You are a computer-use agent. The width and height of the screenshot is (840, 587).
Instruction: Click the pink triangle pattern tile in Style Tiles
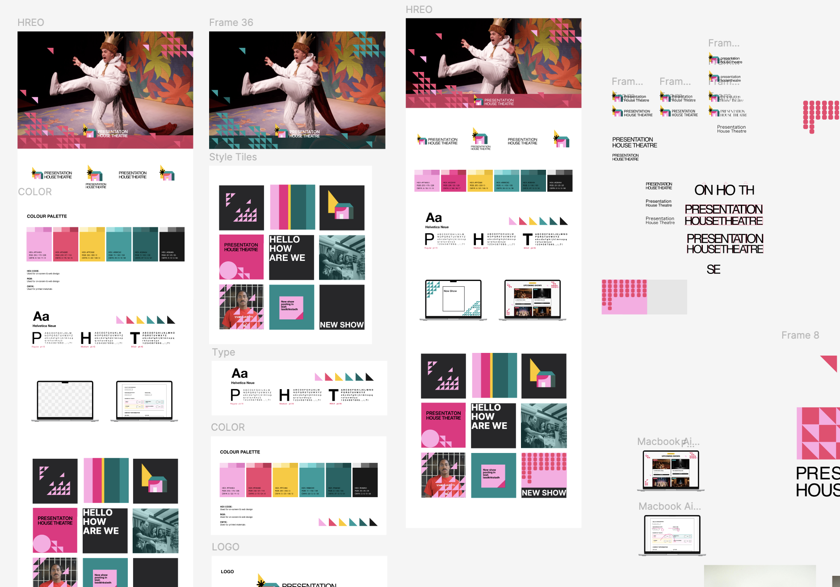tap(241, 208)
